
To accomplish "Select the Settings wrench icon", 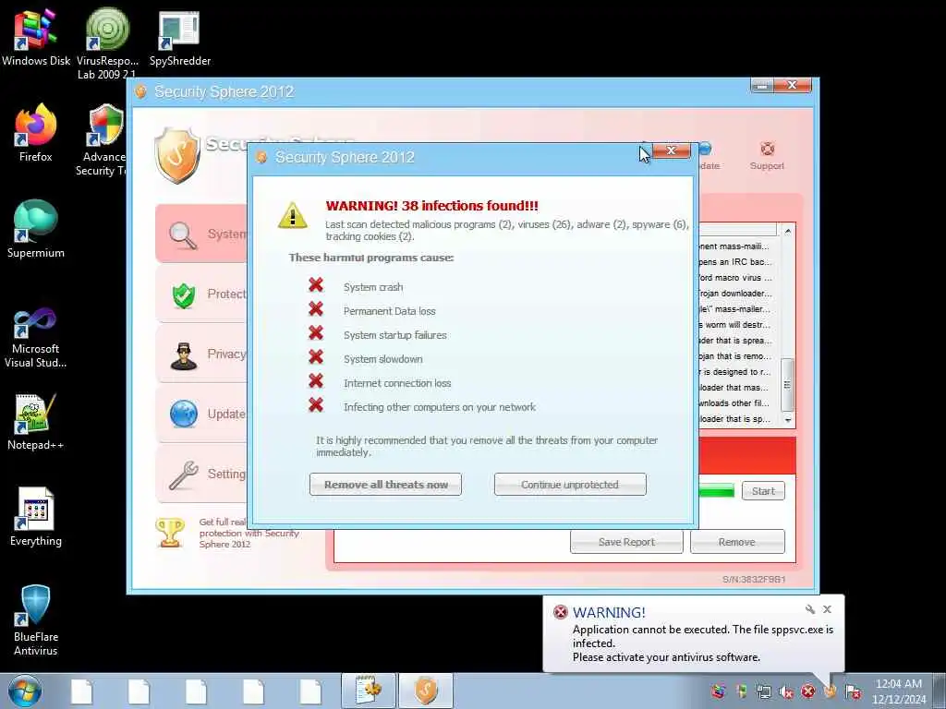I will 184,475.
